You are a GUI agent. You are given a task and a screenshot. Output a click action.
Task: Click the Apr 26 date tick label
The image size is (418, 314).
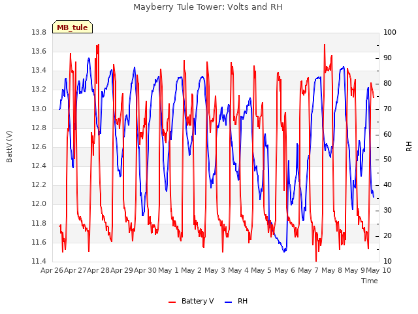tap(52, 270)
